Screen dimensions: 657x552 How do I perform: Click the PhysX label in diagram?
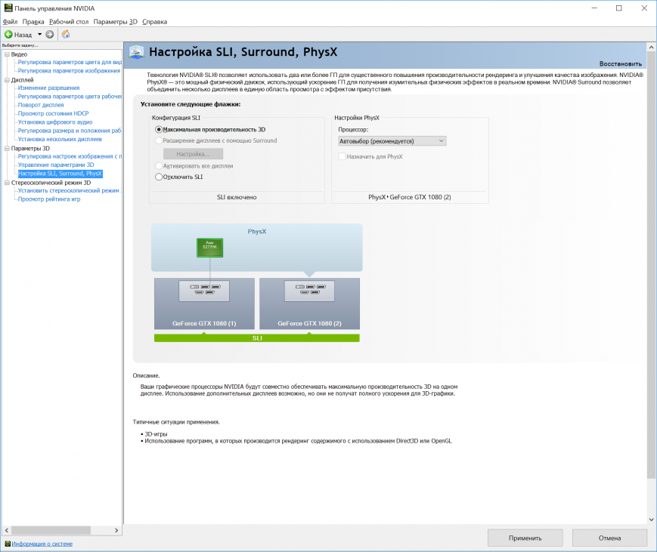pyautogui.click(x=257, y=231)
